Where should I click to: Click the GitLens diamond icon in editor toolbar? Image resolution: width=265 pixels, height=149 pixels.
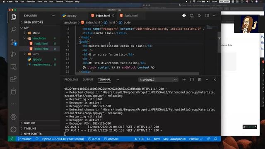coord(184,16)
